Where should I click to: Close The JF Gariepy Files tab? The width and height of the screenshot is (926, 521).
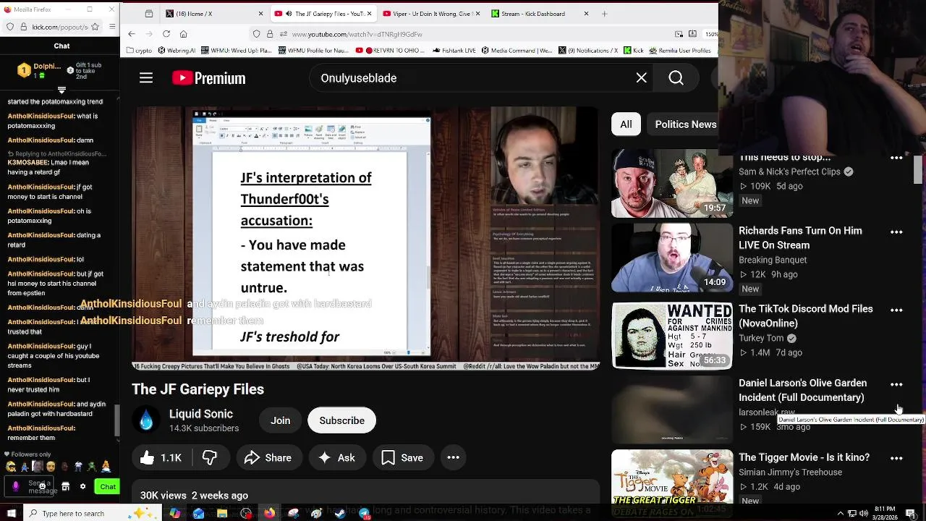(370, 14)
